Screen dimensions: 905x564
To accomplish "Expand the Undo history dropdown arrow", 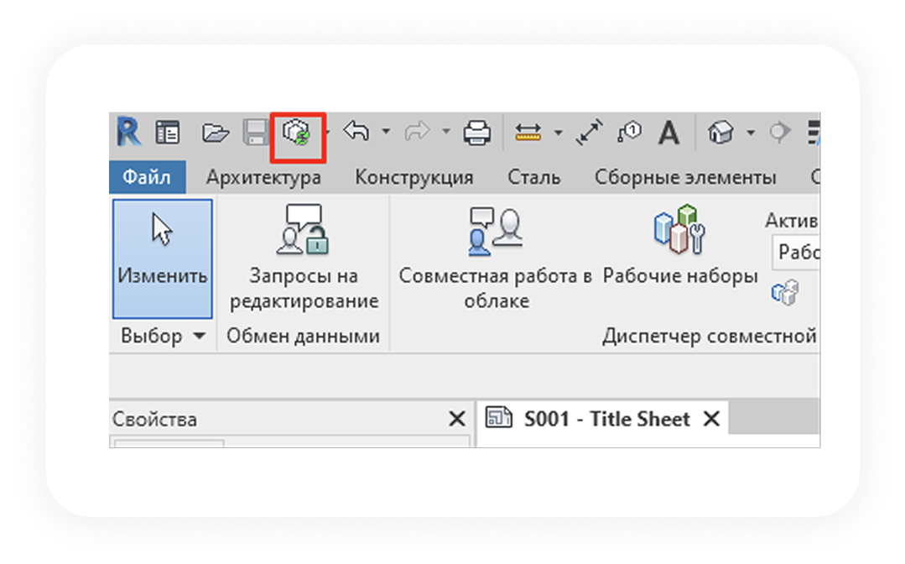I will pyautogui.click(x=386, y=133).
